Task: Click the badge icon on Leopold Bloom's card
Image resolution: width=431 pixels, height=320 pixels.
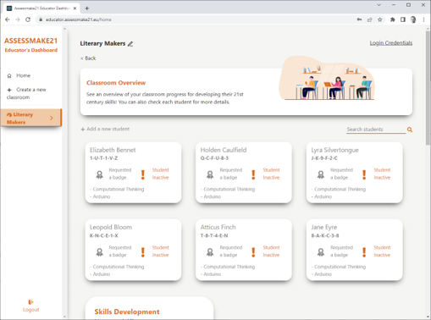Action: [99, 252]
